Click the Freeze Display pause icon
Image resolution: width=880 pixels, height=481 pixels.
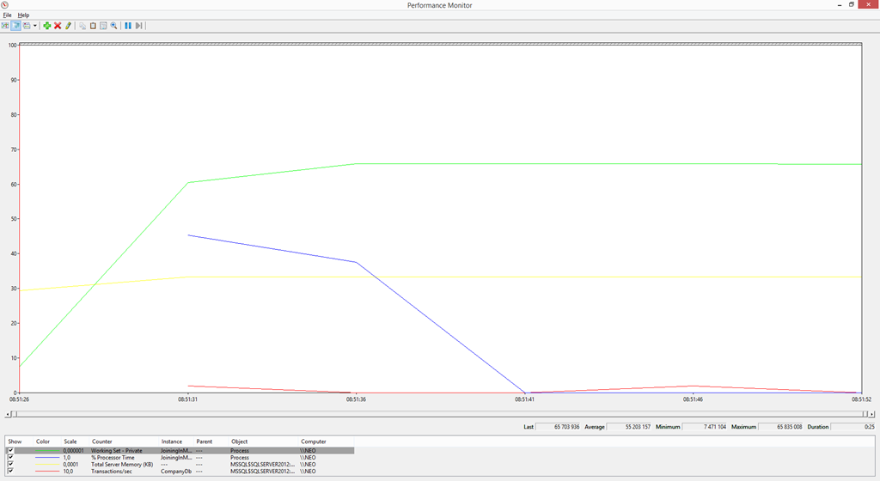[x=128, y=26]
